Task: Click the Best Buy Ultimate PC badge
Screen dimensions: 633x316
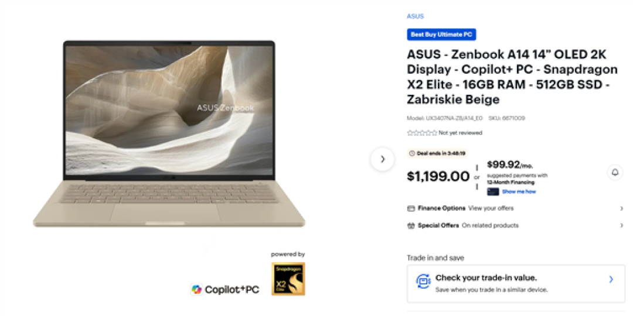Action: [x=442, y=35]
